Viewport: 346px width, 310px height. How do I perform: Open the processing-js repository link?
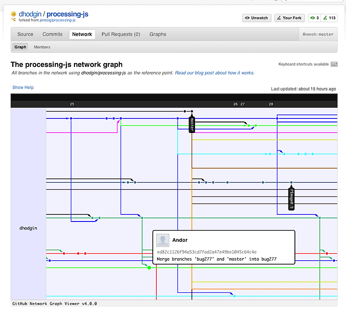67,14
